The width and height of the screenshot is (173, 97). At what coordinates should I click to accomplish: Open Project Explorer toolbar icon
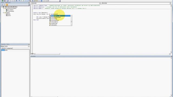[x=33, y=1]
